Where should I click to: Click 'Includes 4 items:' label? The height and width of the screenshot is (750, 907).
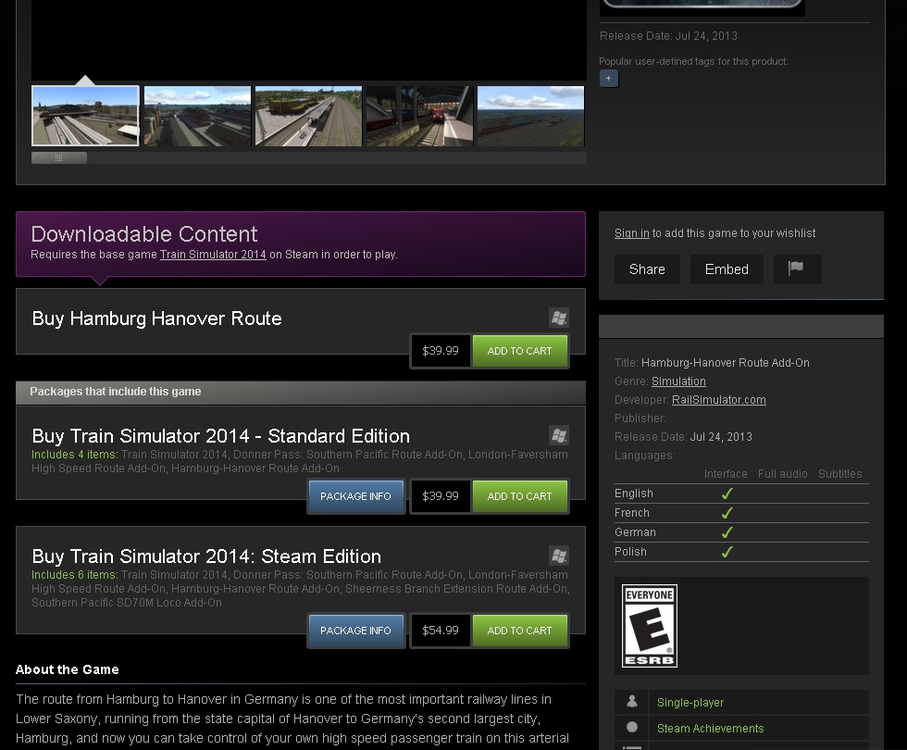pyautogui.click(x=75, y=455)
